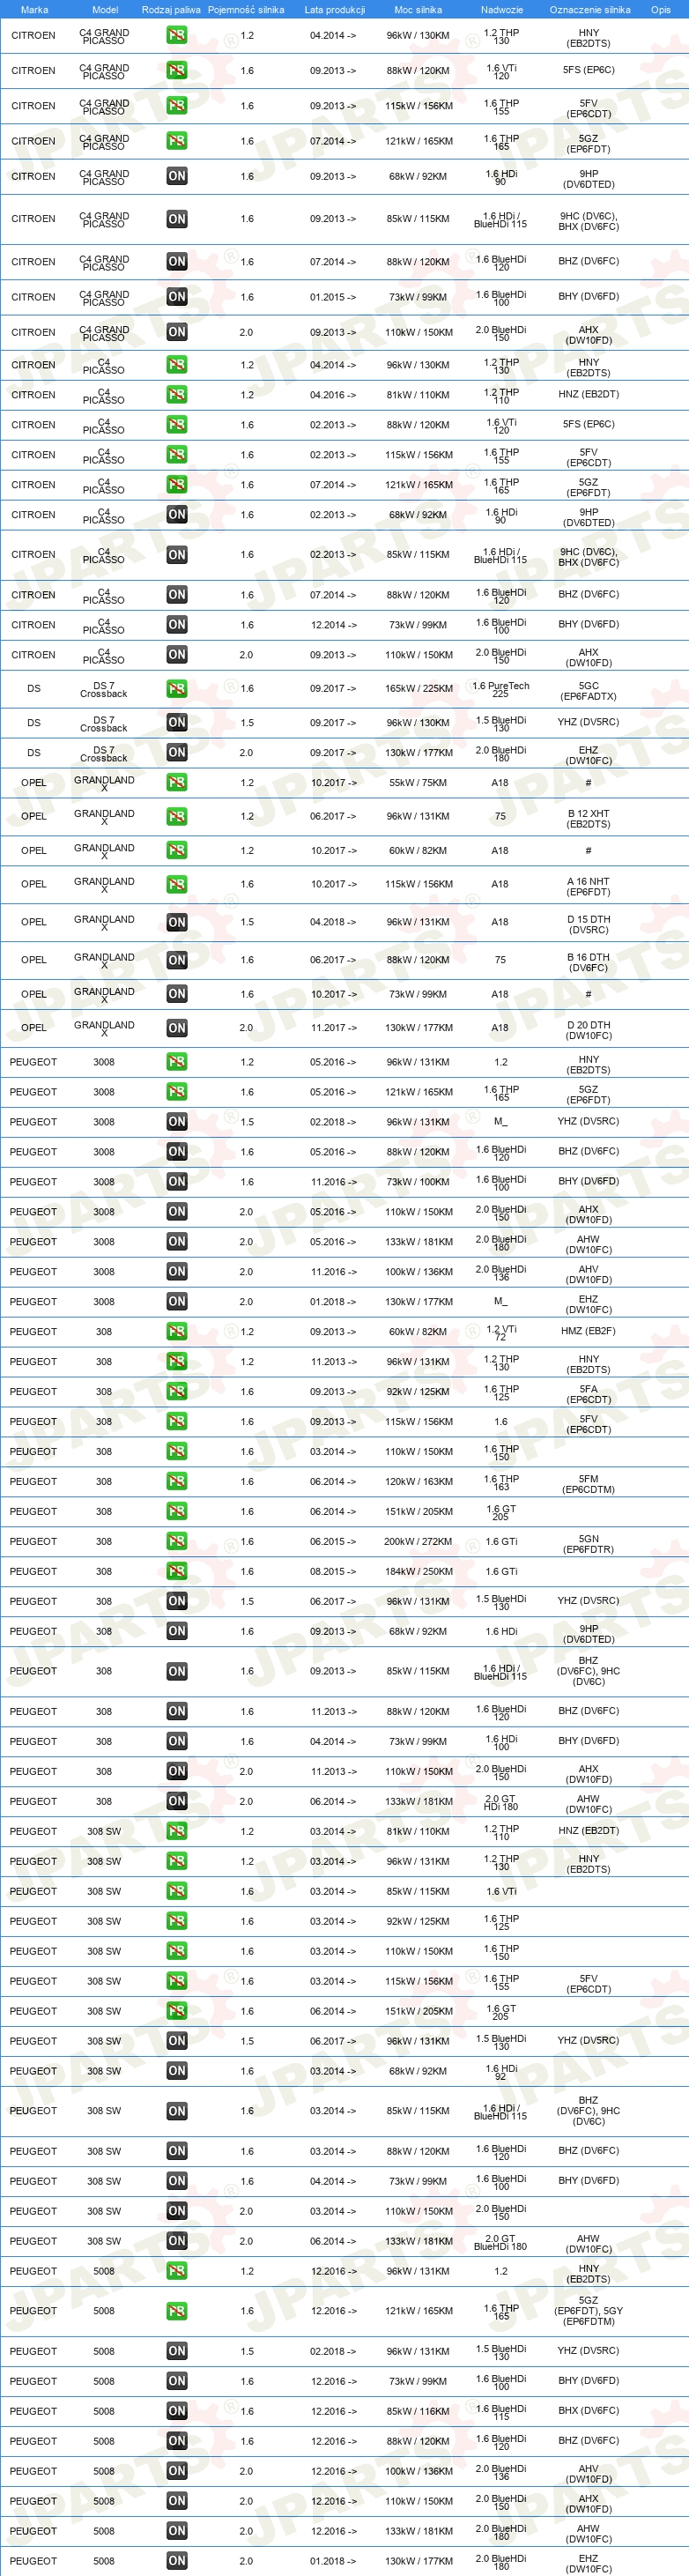Viewport: 689px width, 2576px height.
Task: Click PB icon in Peugeot 5008 HNY (EB2DTS) row
Action: 177,2271
